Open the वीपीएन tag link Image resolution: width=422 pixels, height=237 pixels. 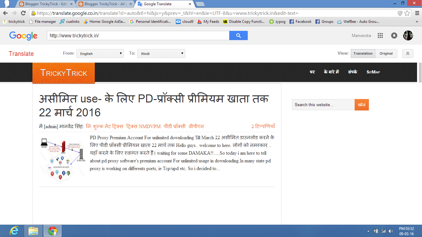(196, 126)
